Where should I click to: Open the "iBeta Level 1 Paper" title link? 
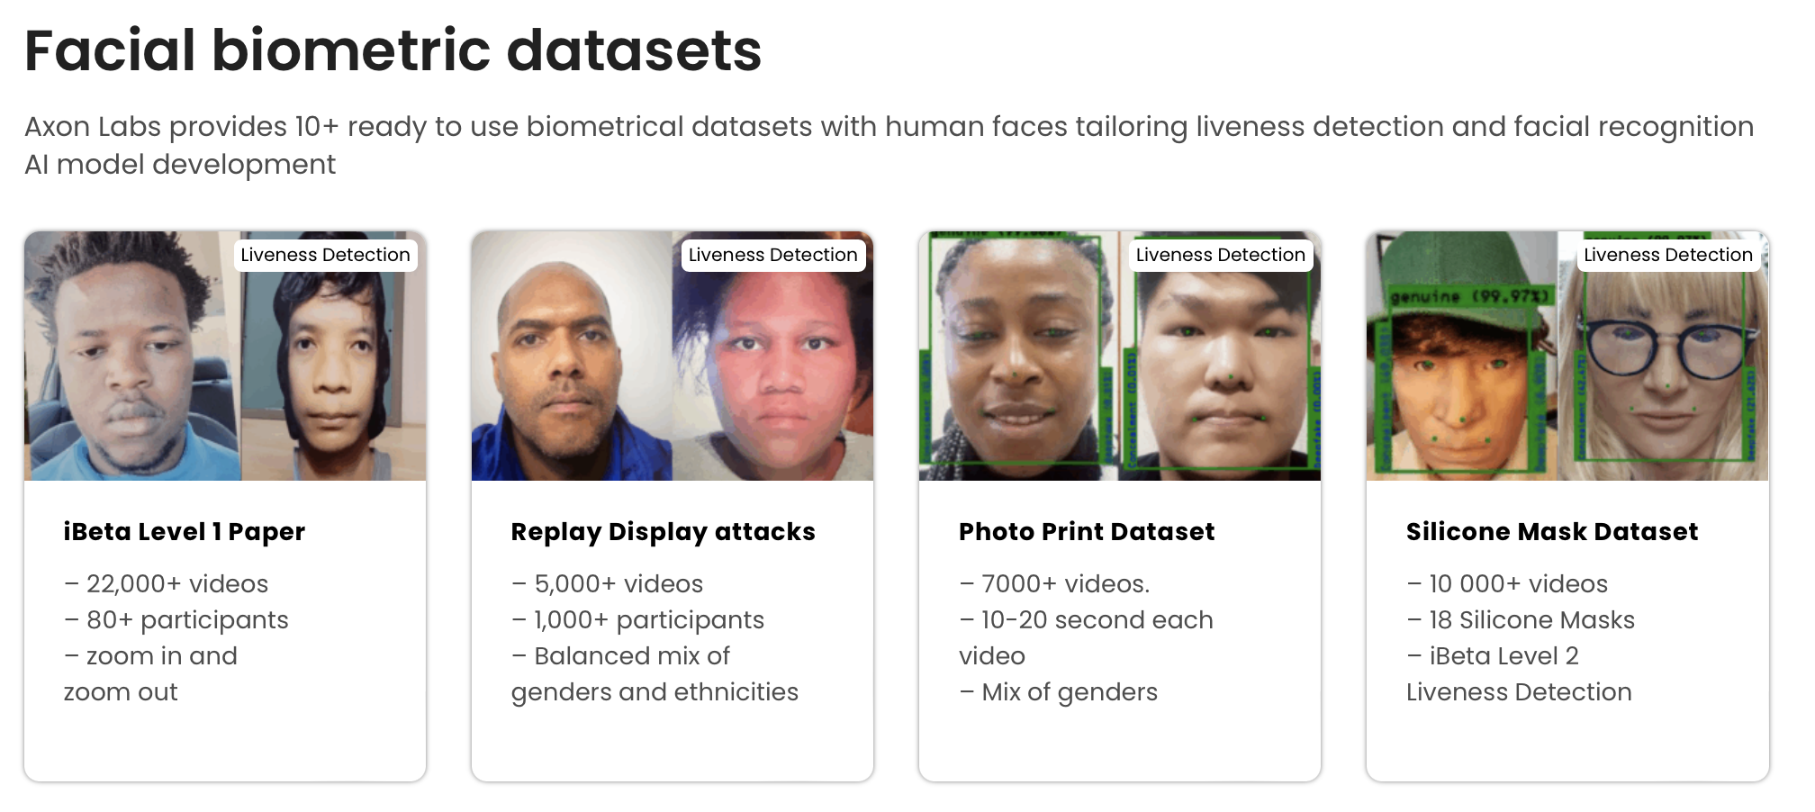point(185,532)
